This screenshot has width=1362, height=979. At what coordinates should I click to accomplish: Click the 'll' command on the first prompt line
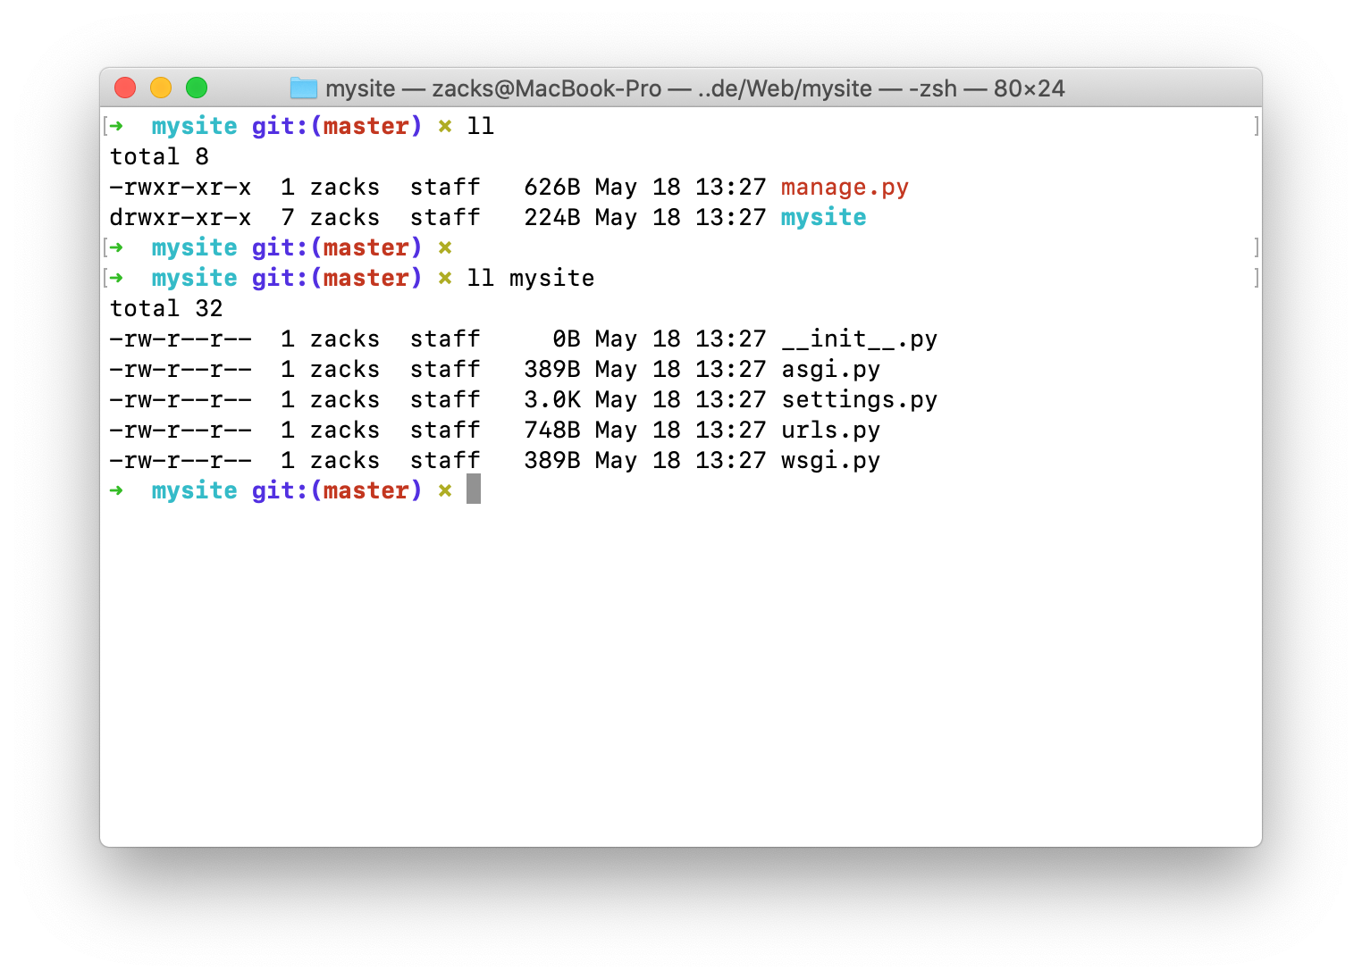click(481, 127)
